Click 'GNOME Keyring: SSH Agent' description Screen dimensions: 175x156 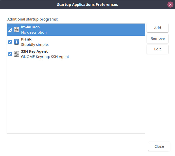pyautogui.click(x=45, y=57)
